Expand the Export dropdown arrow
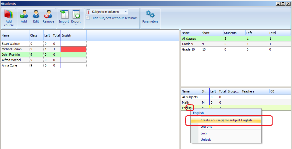The image size is (292, 149). [x=76, y=25]
